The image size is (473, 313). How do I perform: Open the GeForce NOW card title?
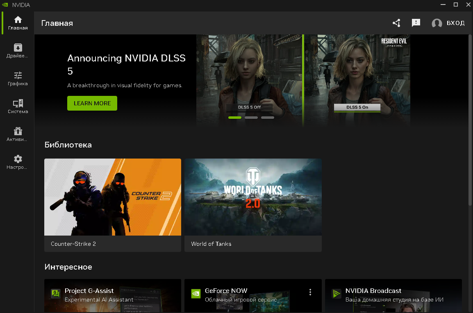(x=226, y=291)
